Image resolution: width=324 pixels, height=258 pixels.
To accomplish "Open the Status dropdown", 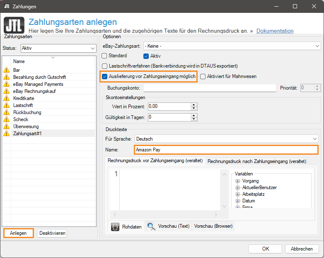I will coord(58,48).
